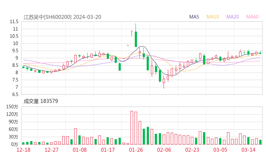Click the 0万 volume axis label
The image size is (266, 158).
15,144
